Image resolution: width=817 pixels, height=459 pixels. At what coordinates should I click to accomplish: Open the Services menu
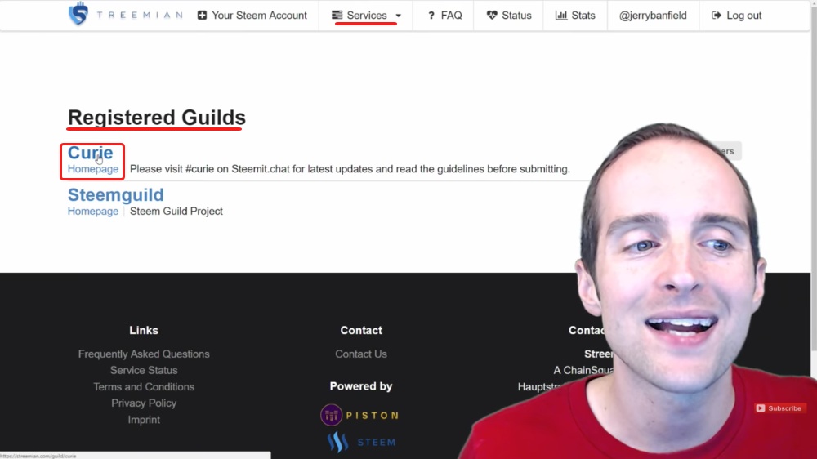366,16
